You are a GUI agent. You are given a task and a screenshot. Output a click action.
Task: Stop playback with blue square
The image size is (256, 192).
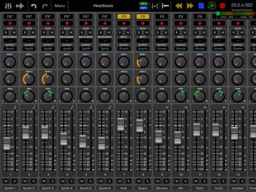click(201, 6)
